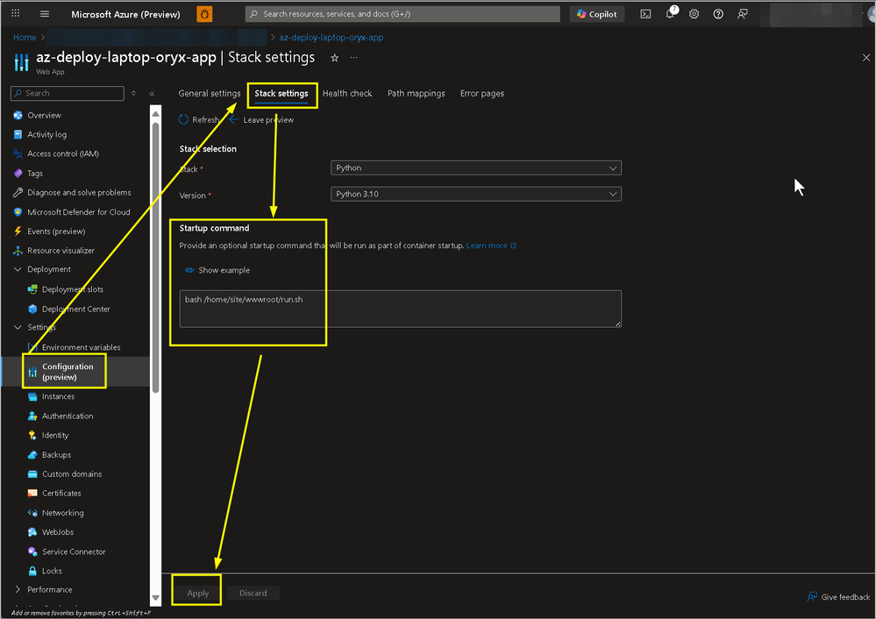The width and height of the screenshot is (876, 619).
Task: Click the Refresh button
Action: click(199, 120)
